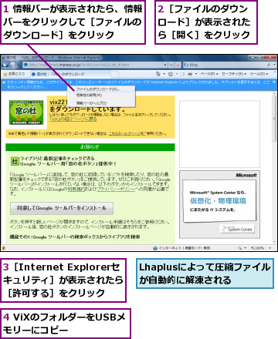
Task: Click the vertical scrollbar thumb of the page
Action: pyautogui.click(x=274, y=119)
